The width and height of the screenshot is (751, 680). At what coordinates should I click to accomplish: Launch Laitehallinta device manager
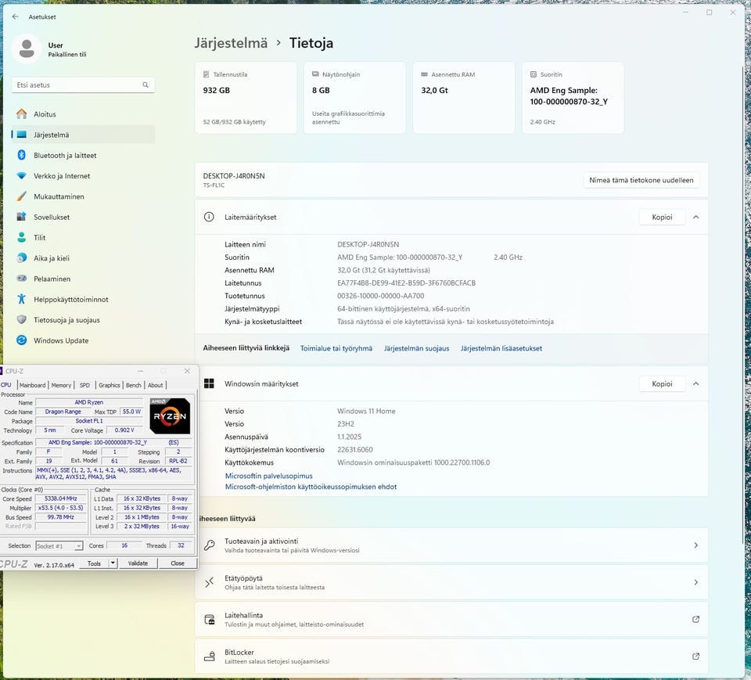pos(451,619)
